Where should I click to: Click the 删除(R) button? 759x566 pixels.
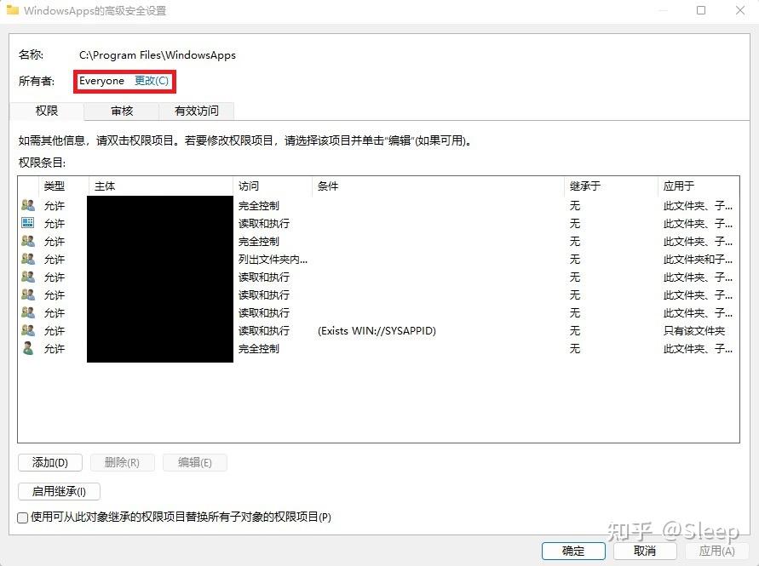(122, 462)
